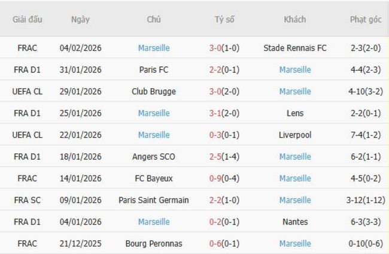The height and width of the screenshot is (254, 389).
Task: Open the Stade Rennais FC team link
Action: (295, 48)
